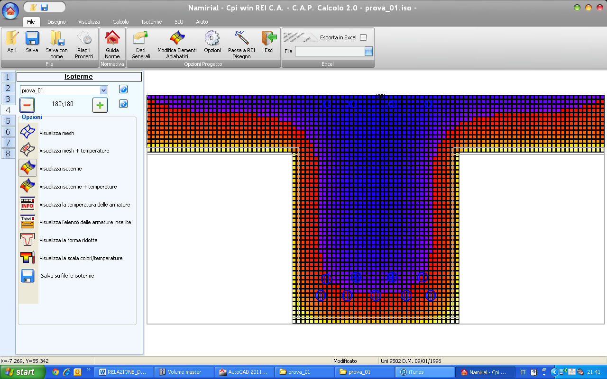Select side panel tab 1
The image size is (607, 379).
click(x=8, y=77)
